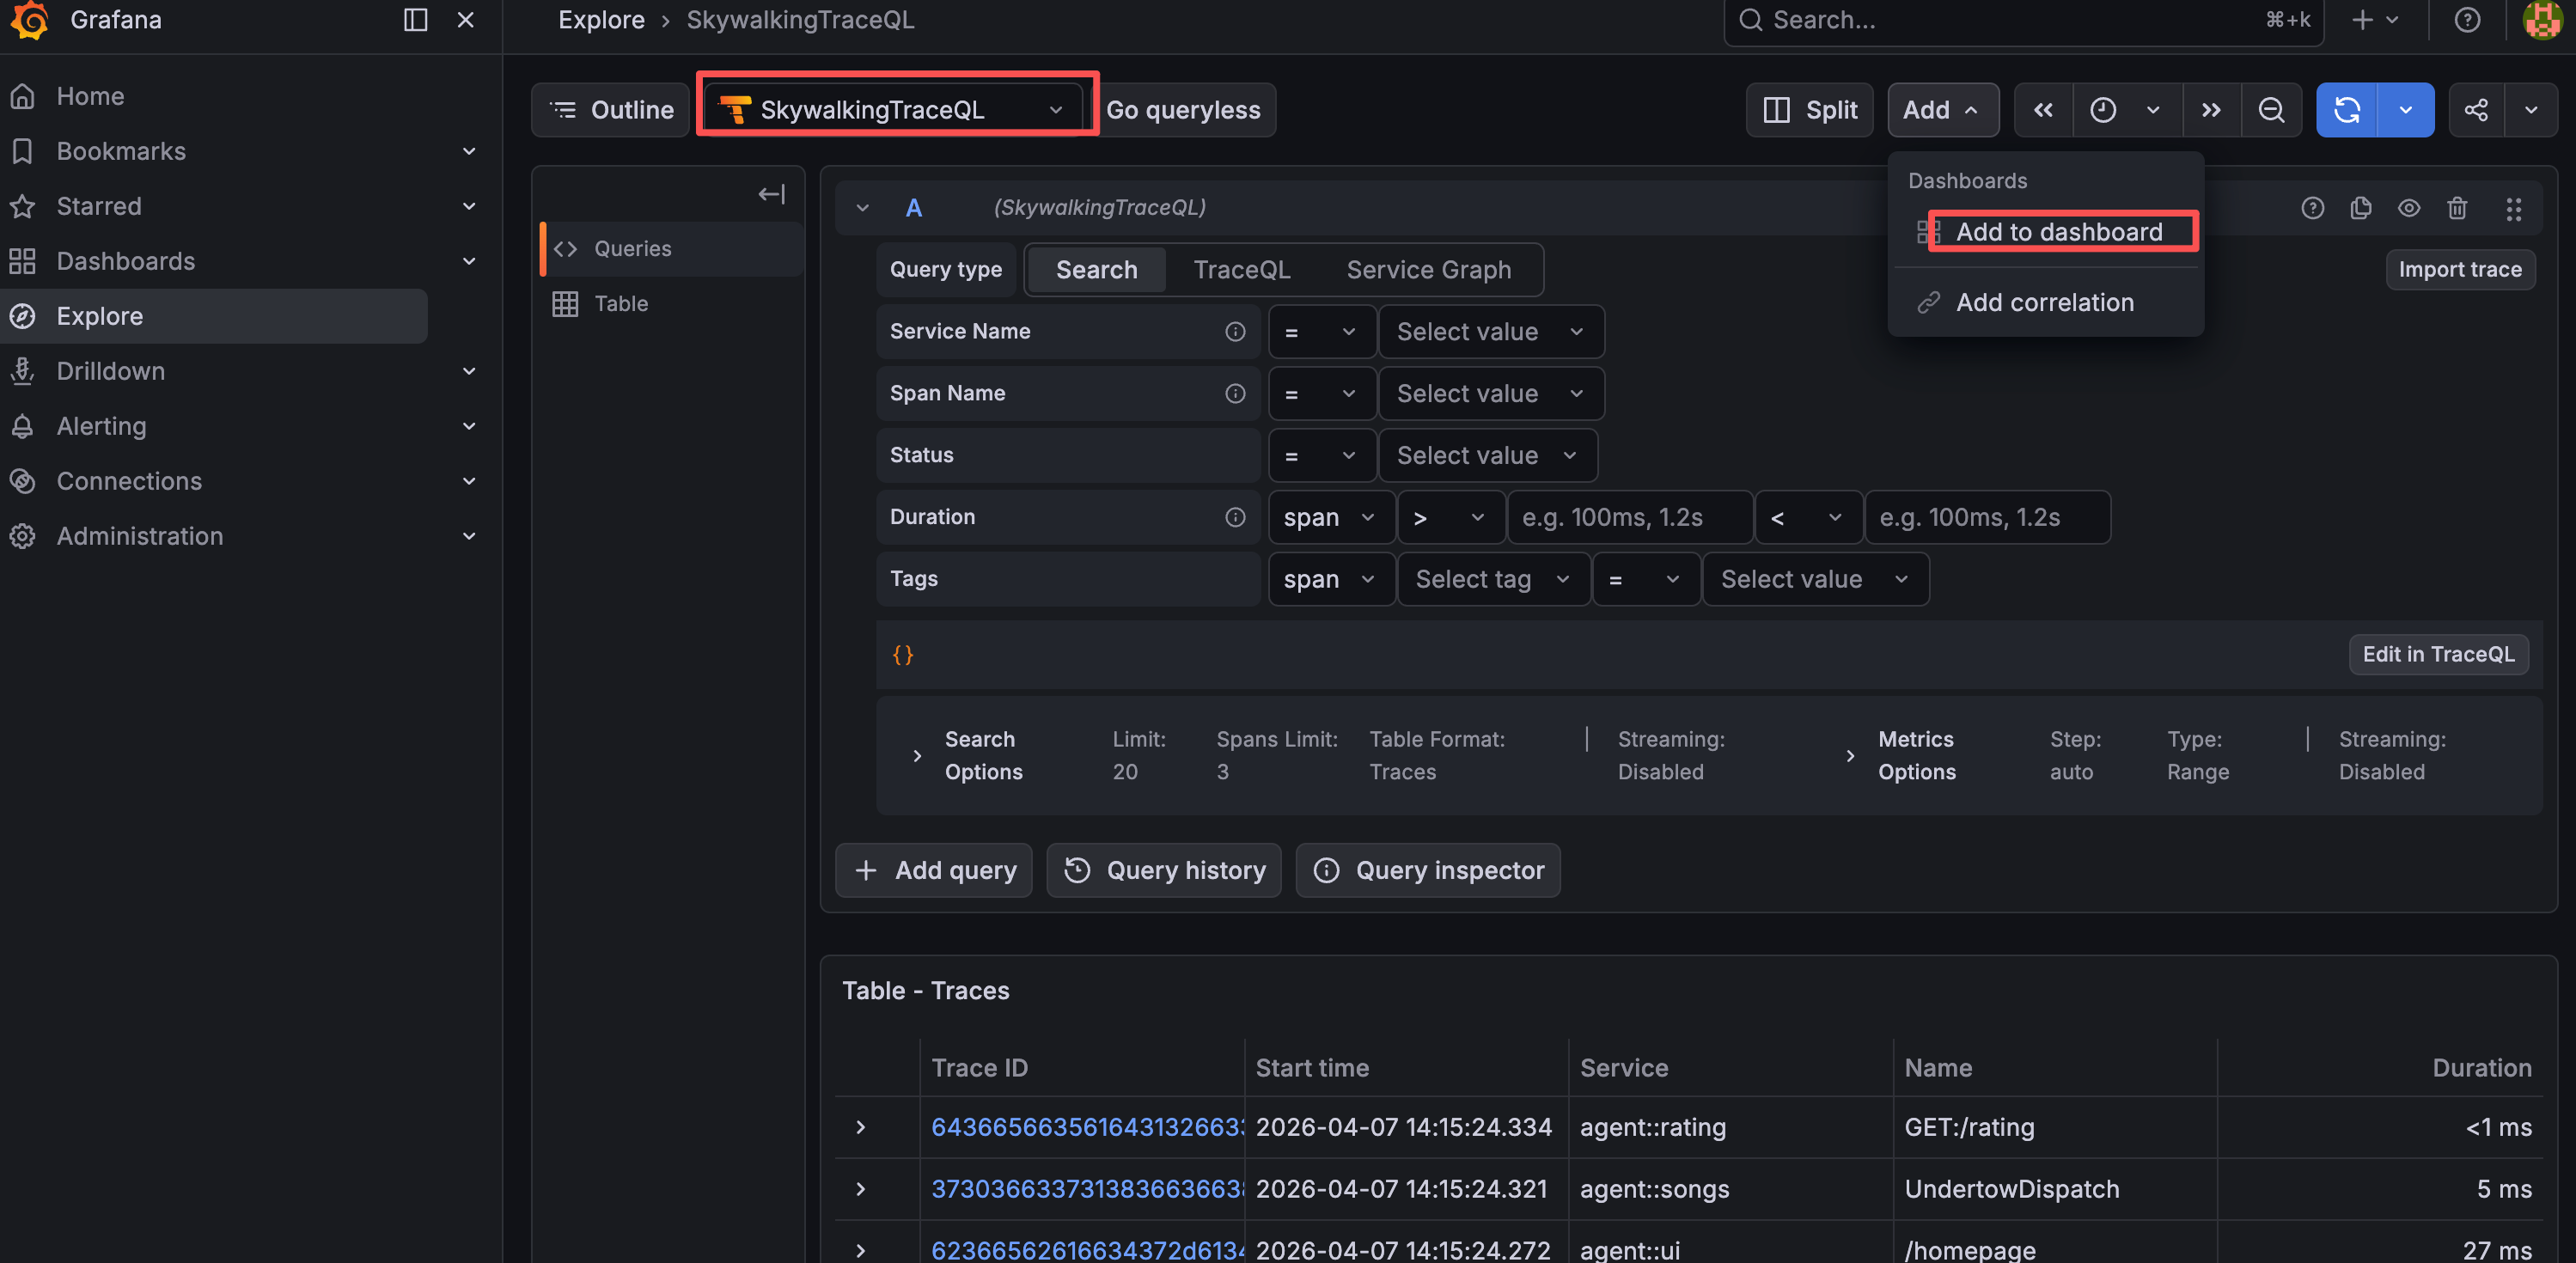Duplicate query A using the copy icon

click(2361, 208)
